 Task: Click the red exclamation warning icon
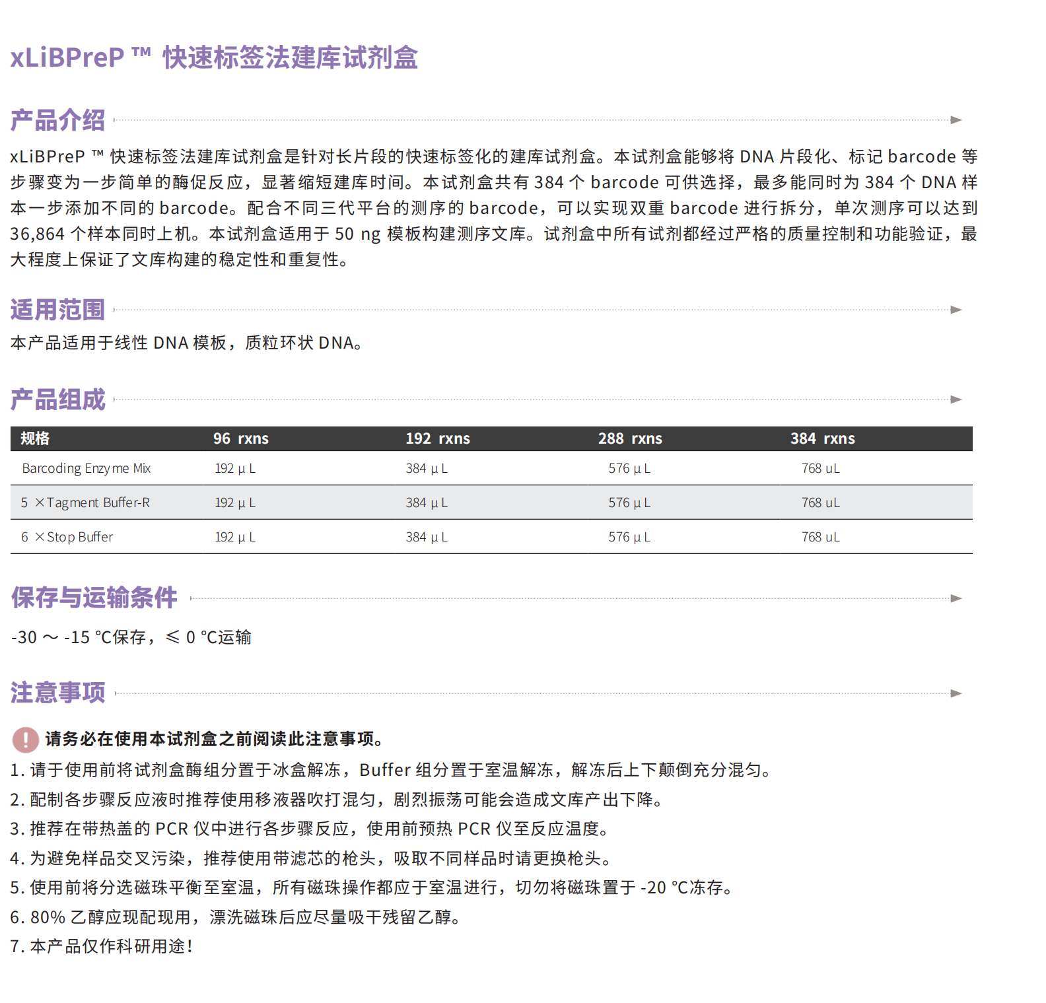point(26,740)
